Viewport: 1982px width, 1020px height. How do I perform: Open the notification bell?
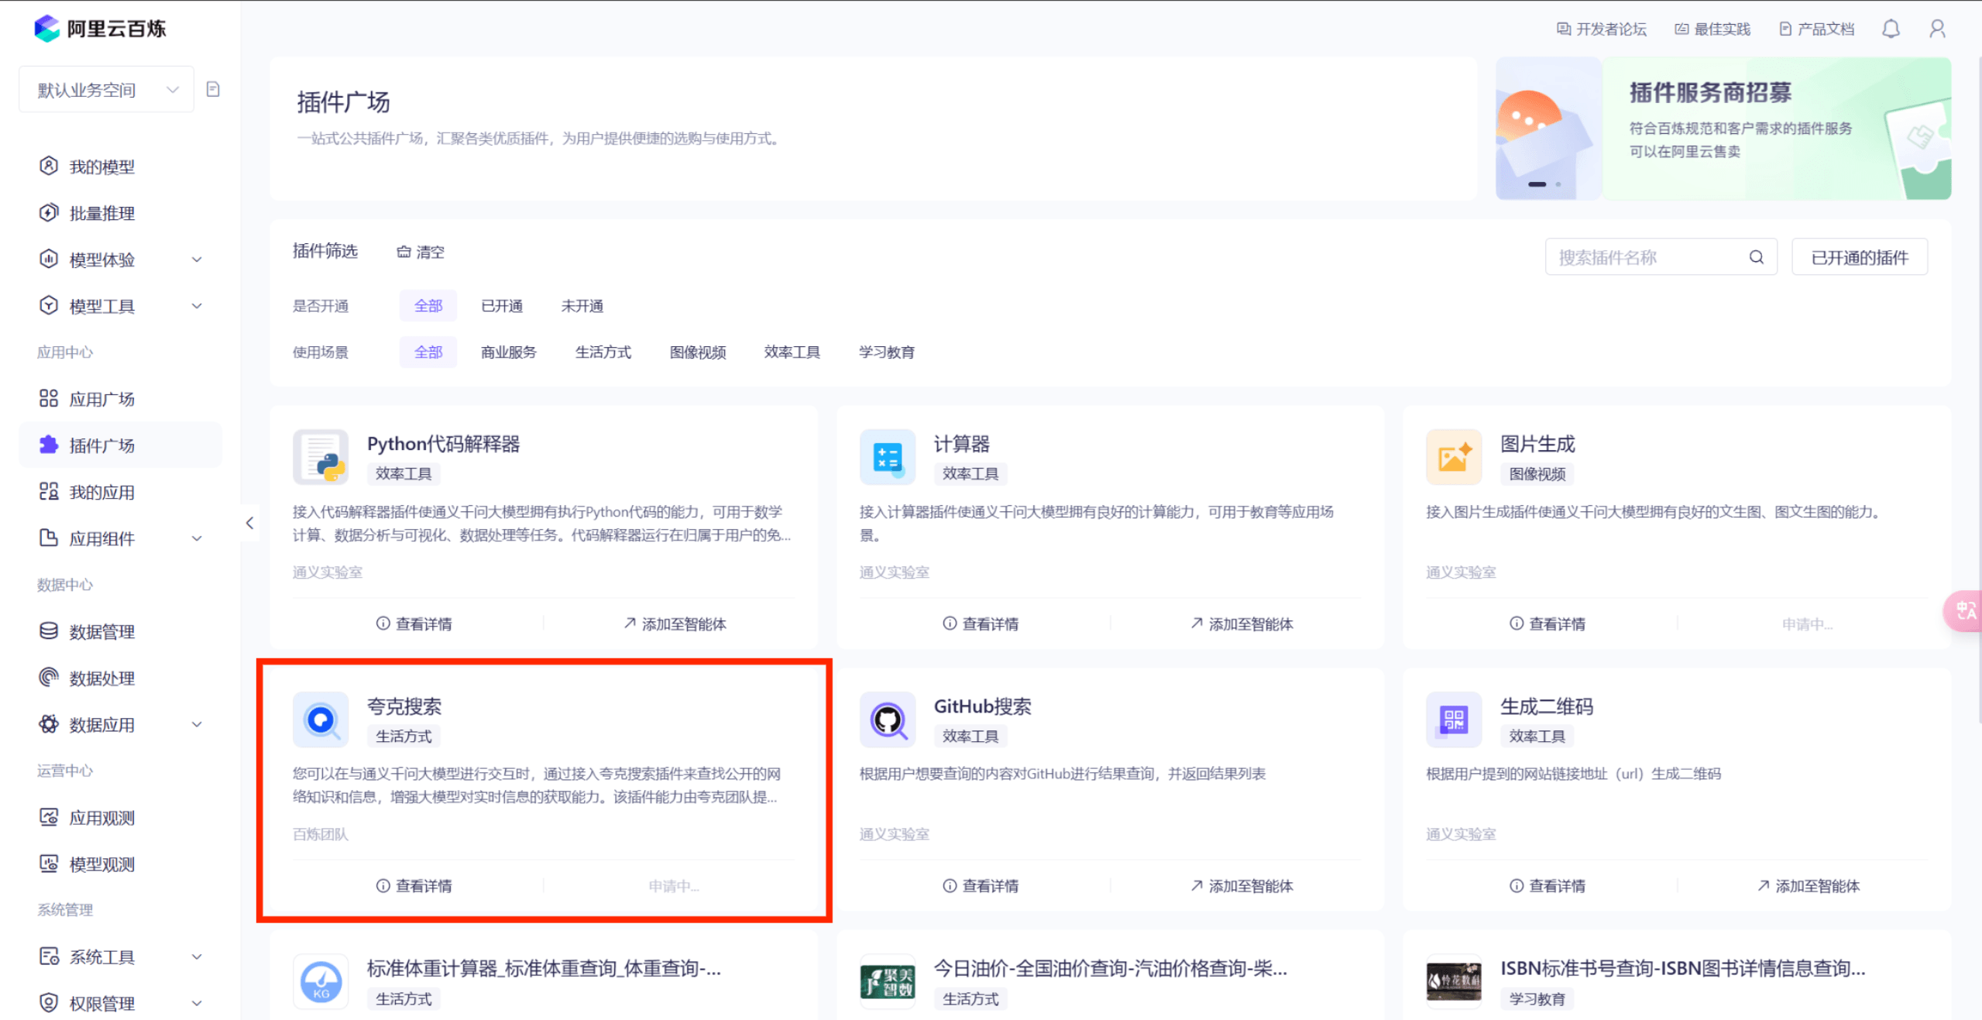click(x=1891, y=29)
